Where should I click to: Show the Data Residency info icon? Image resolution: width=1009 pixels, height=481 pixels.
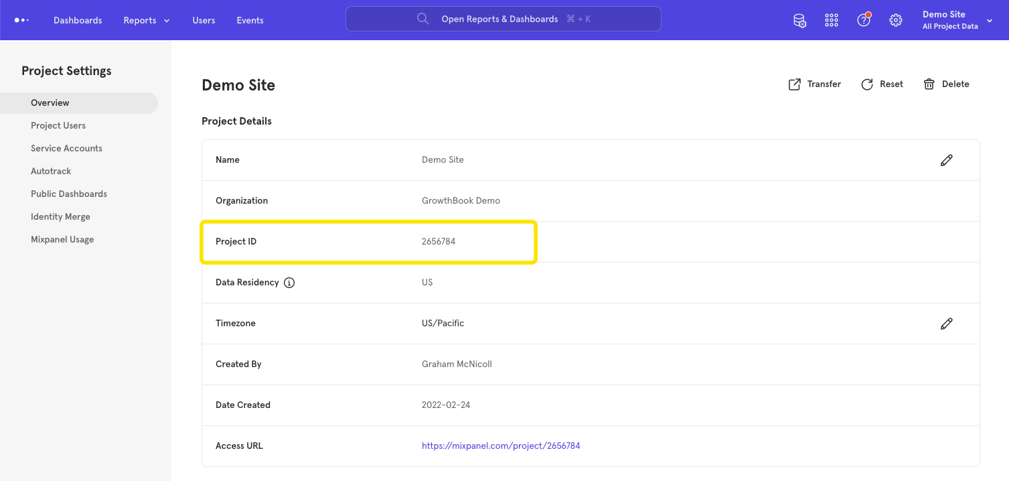pyautogui.click(x=289, y=283)
